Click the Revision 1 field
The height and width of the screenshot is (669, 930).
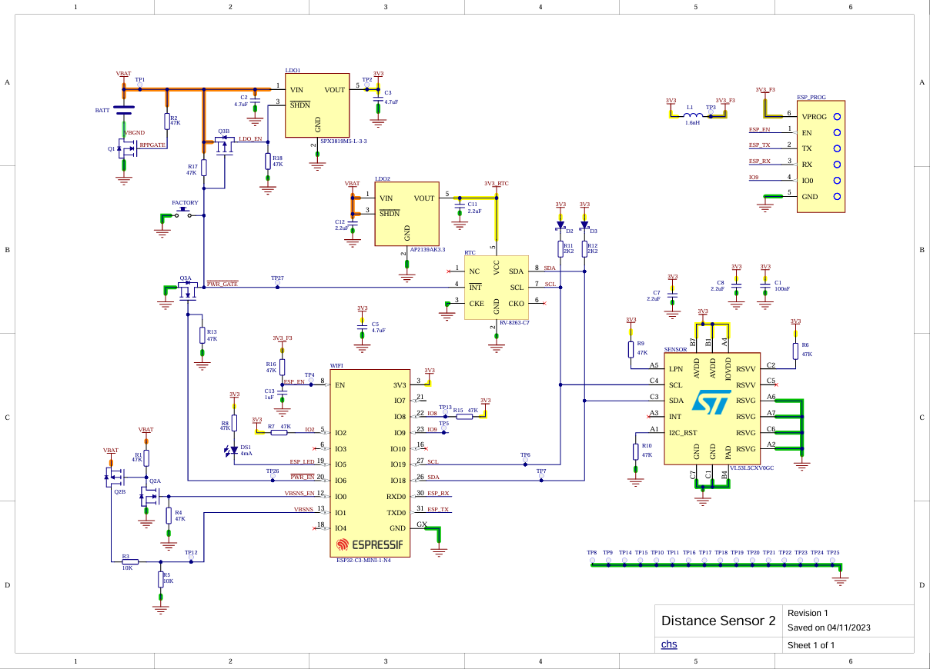coord(808,613)
